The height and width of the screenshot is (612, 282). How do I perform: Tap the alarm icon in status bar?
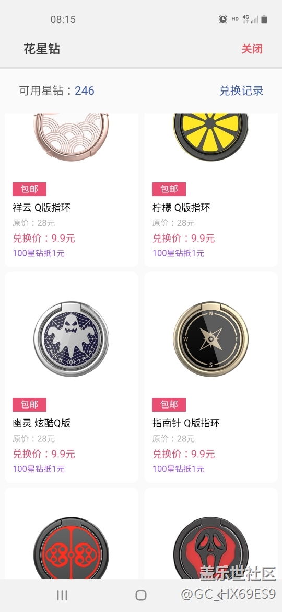point(223,19)
